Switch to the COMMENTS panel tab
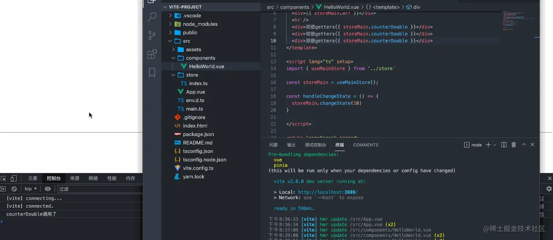The image size is (553, 240). (x=366, y=145)
